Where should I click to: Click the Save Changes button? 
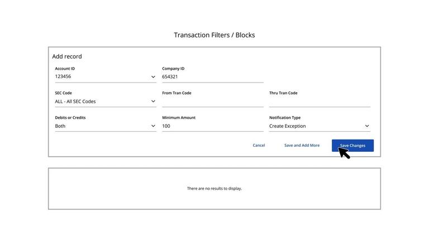click(352, 146)
